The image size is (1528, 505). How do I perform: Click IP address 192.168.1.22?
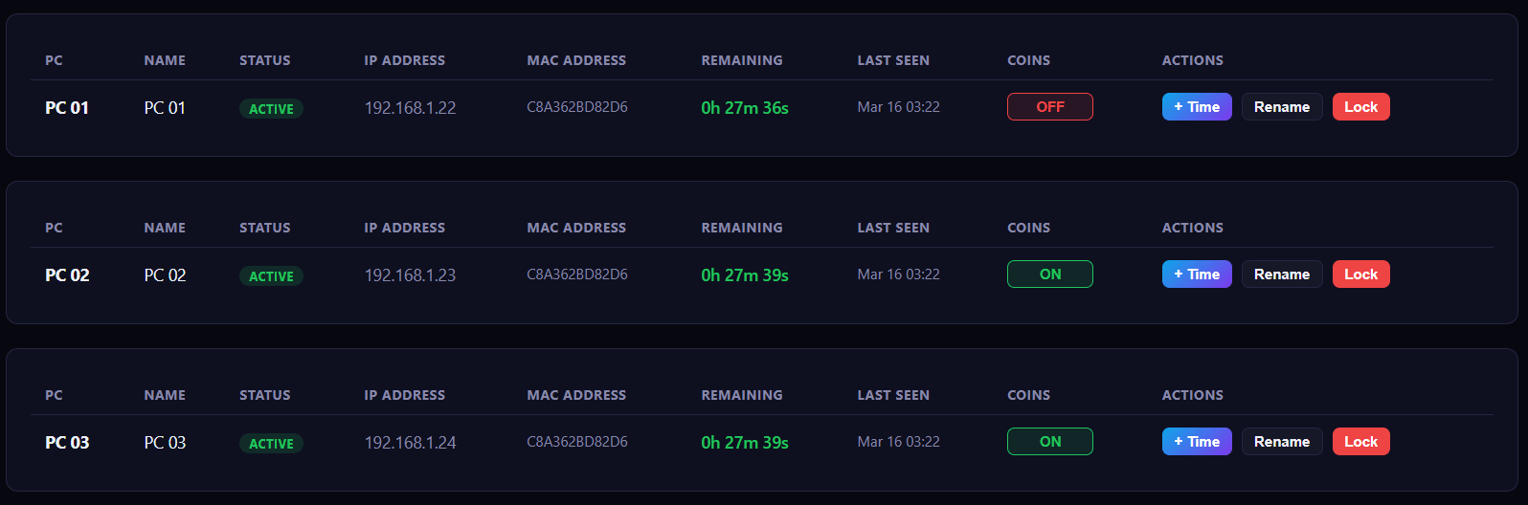pos(410,108)
